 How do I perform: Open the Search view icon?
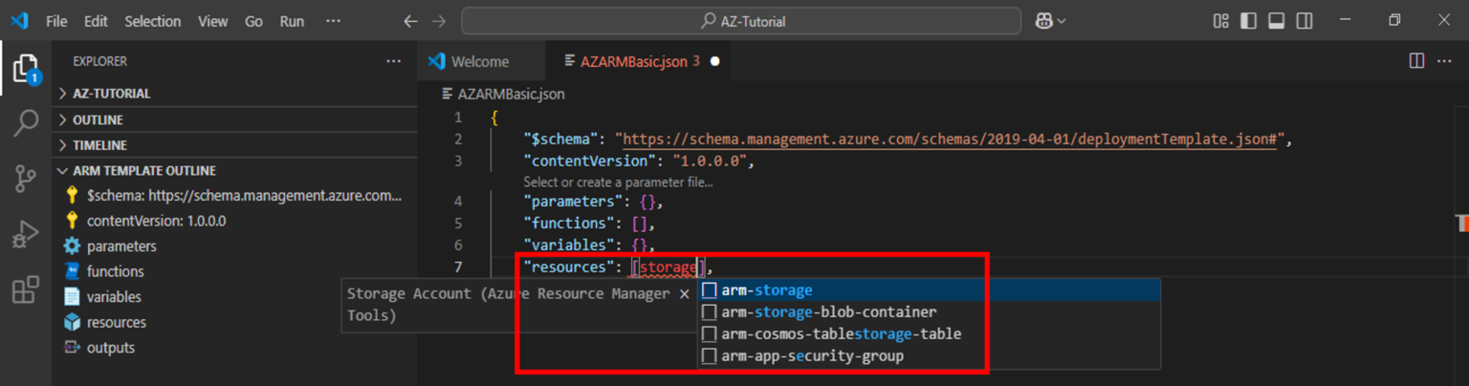[x=26, y=122]
